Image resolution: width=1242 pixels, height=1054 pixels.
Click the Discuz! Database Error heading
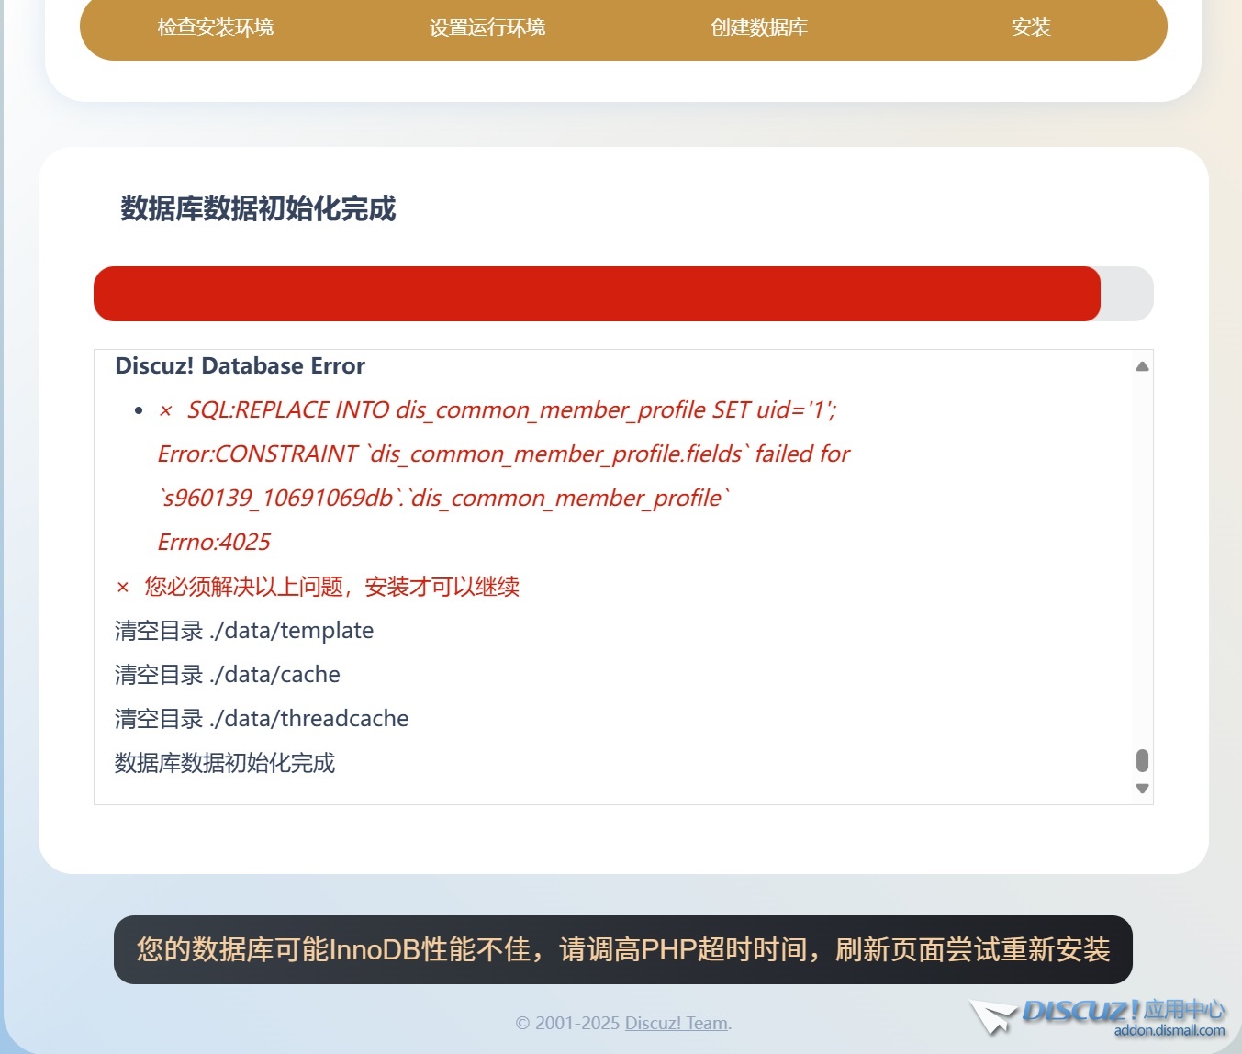[x=241, y=366]
